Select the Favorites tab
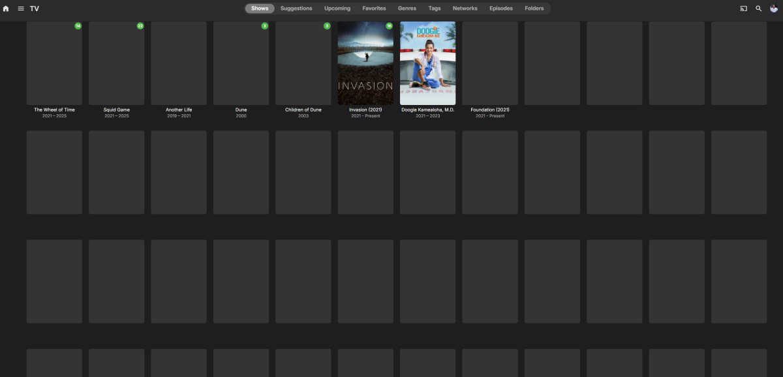The width and height of the screenshot is (783, 377). [x=374, y=8]
